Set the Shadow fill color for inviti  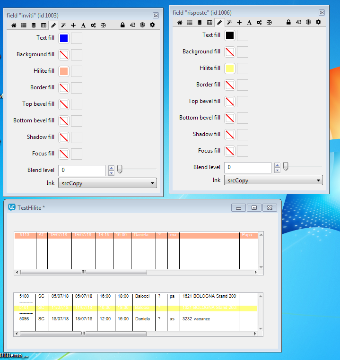click(64, 137)
